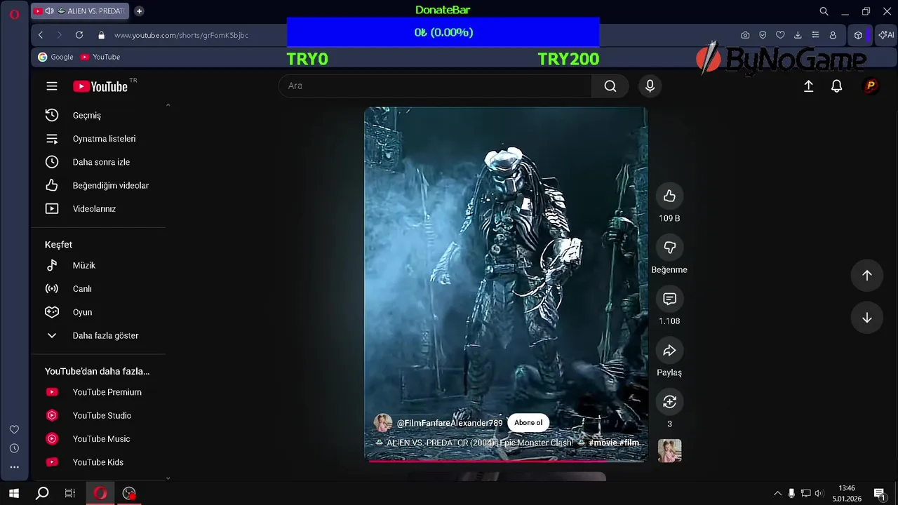
Task: Open comments showing 1.108
Action: 669,299
